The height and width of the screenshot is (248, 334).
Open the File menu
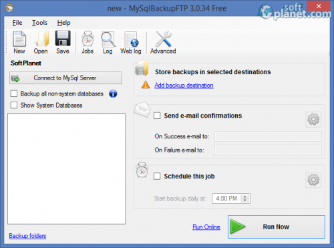coord(17,23)
